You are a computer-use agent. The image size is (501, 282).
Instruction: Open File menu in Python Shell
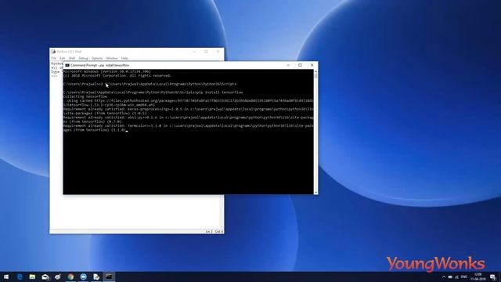54,58
